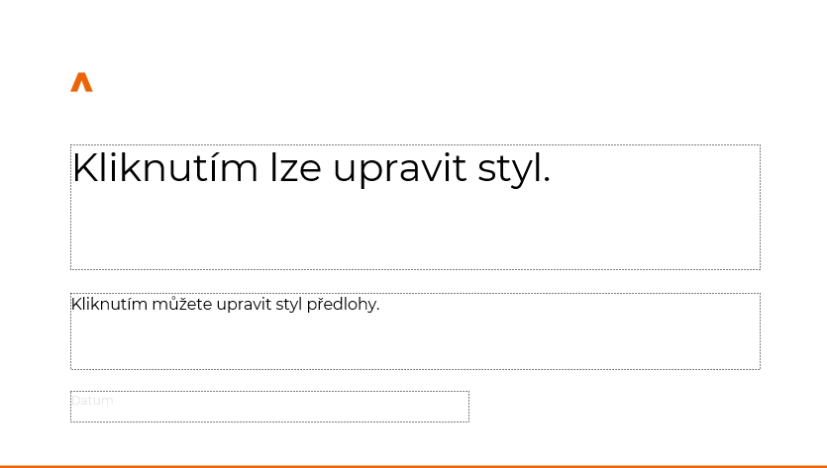This screenshot has width=827, height=468.
Task: Click the orange line at the slide bottom
Action: pos(414,466)
